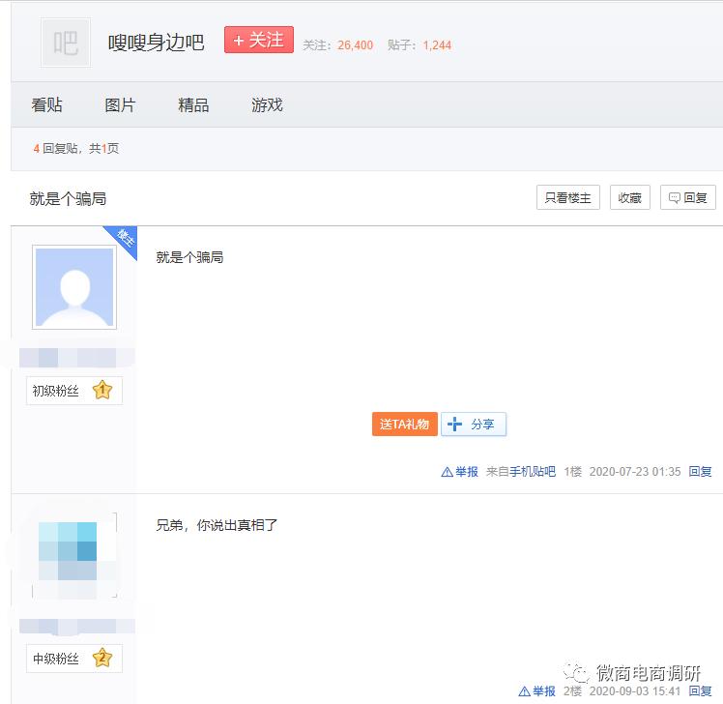The width and height of the screenshot is (723, 704).
Task: Click the level 2 star badge
Action: pos(102,658)
